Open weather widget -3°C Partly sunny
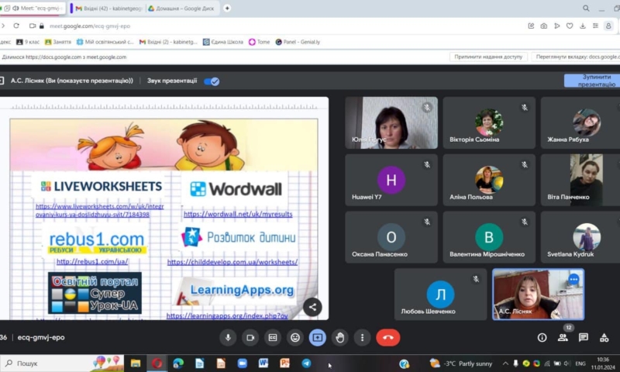 461,363
